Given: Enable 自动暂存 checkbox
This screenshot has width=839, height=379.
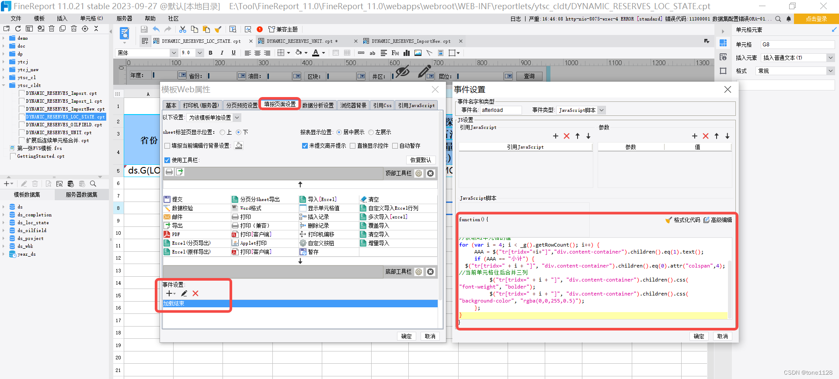Looking at the screenshot, I should click(395, 146).
